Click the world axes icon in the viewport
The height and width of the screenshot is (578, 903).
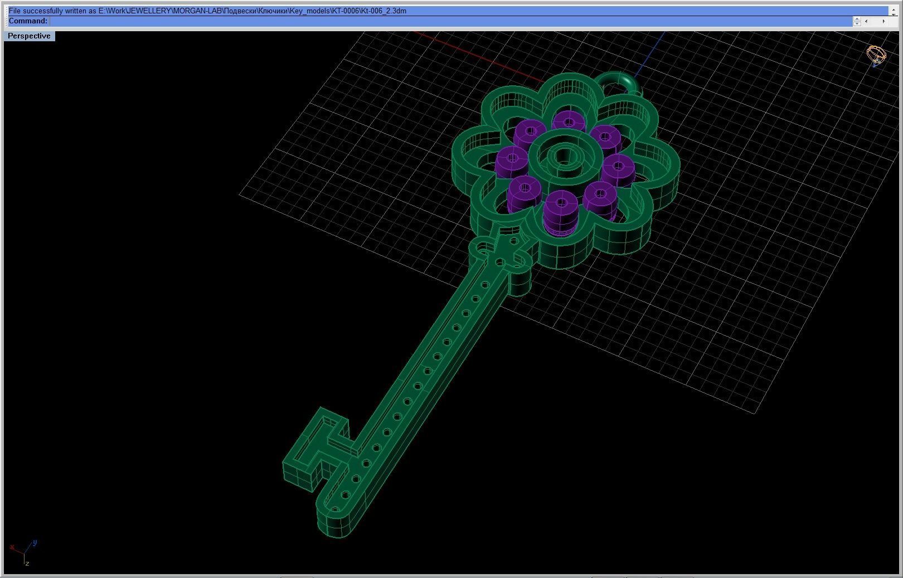[x=23, y=552]
